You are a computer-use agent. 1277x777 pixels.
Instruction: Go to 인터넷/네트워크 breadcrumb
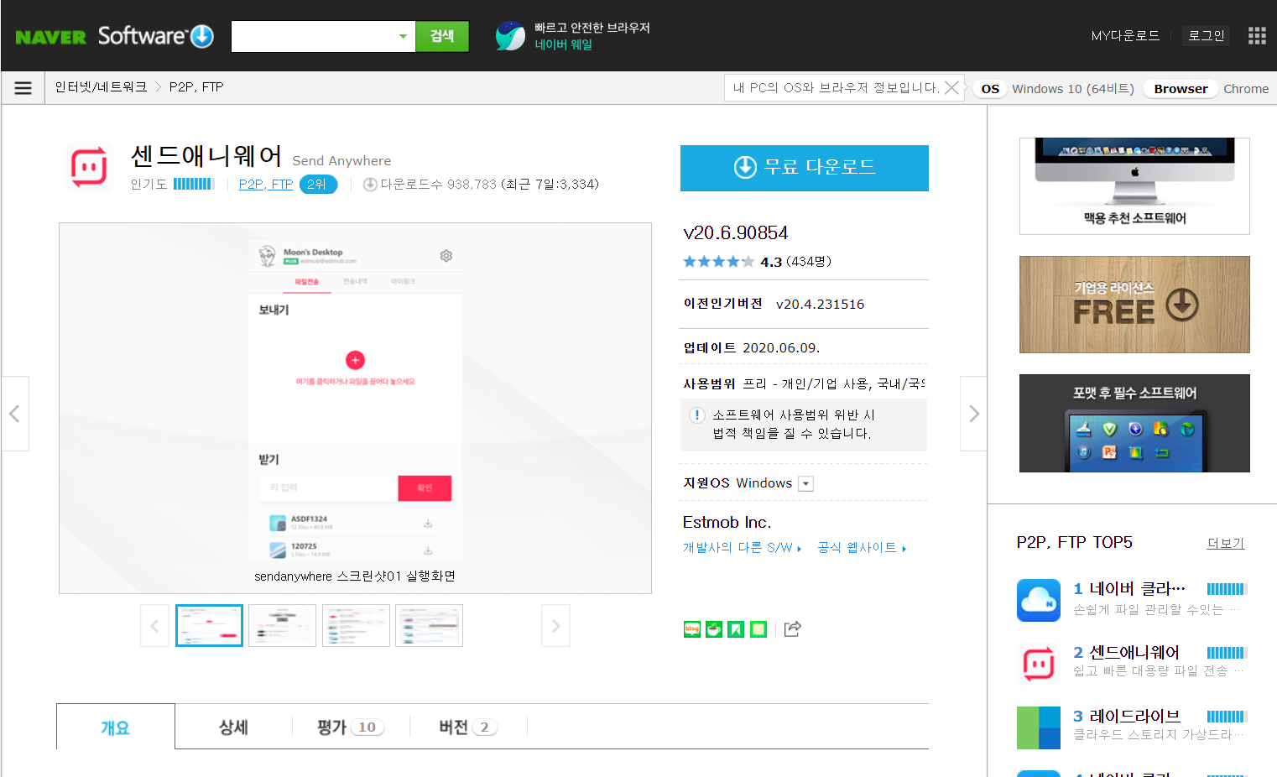pyautogui.click(x=101, y=87)
